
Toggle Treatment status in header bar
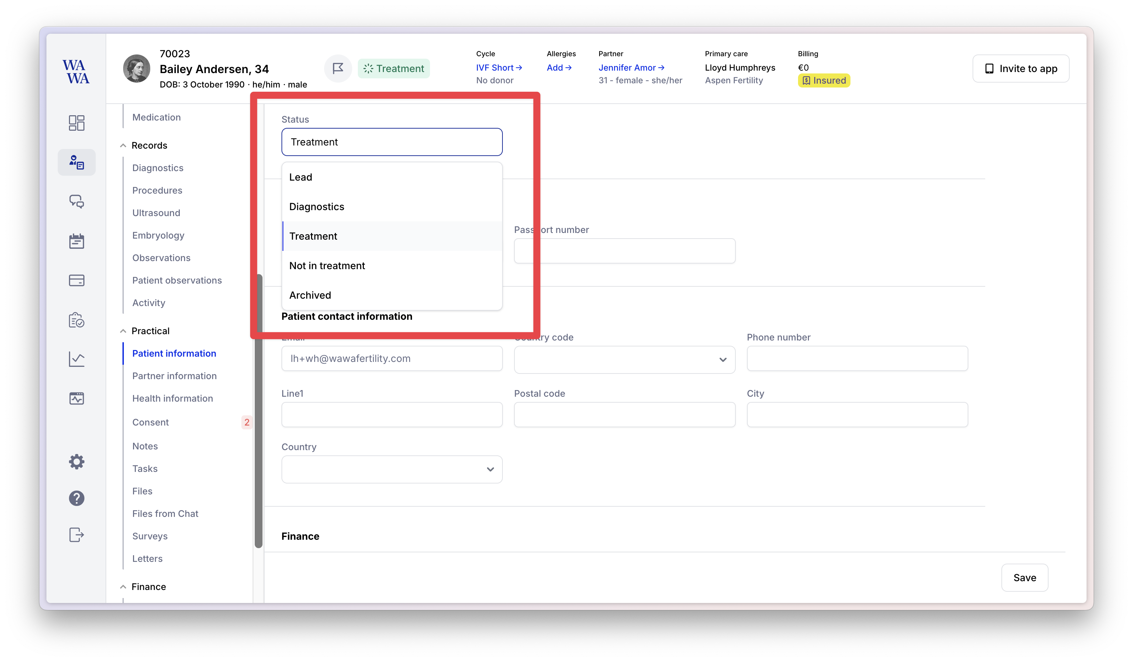pos(393,68)
